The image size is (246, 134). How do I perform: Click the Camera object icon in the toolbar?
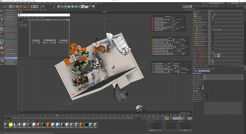pos(90,6)
